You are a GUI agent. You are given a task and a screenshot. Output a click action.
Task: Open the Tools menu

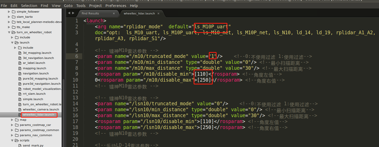click(81, 5)
